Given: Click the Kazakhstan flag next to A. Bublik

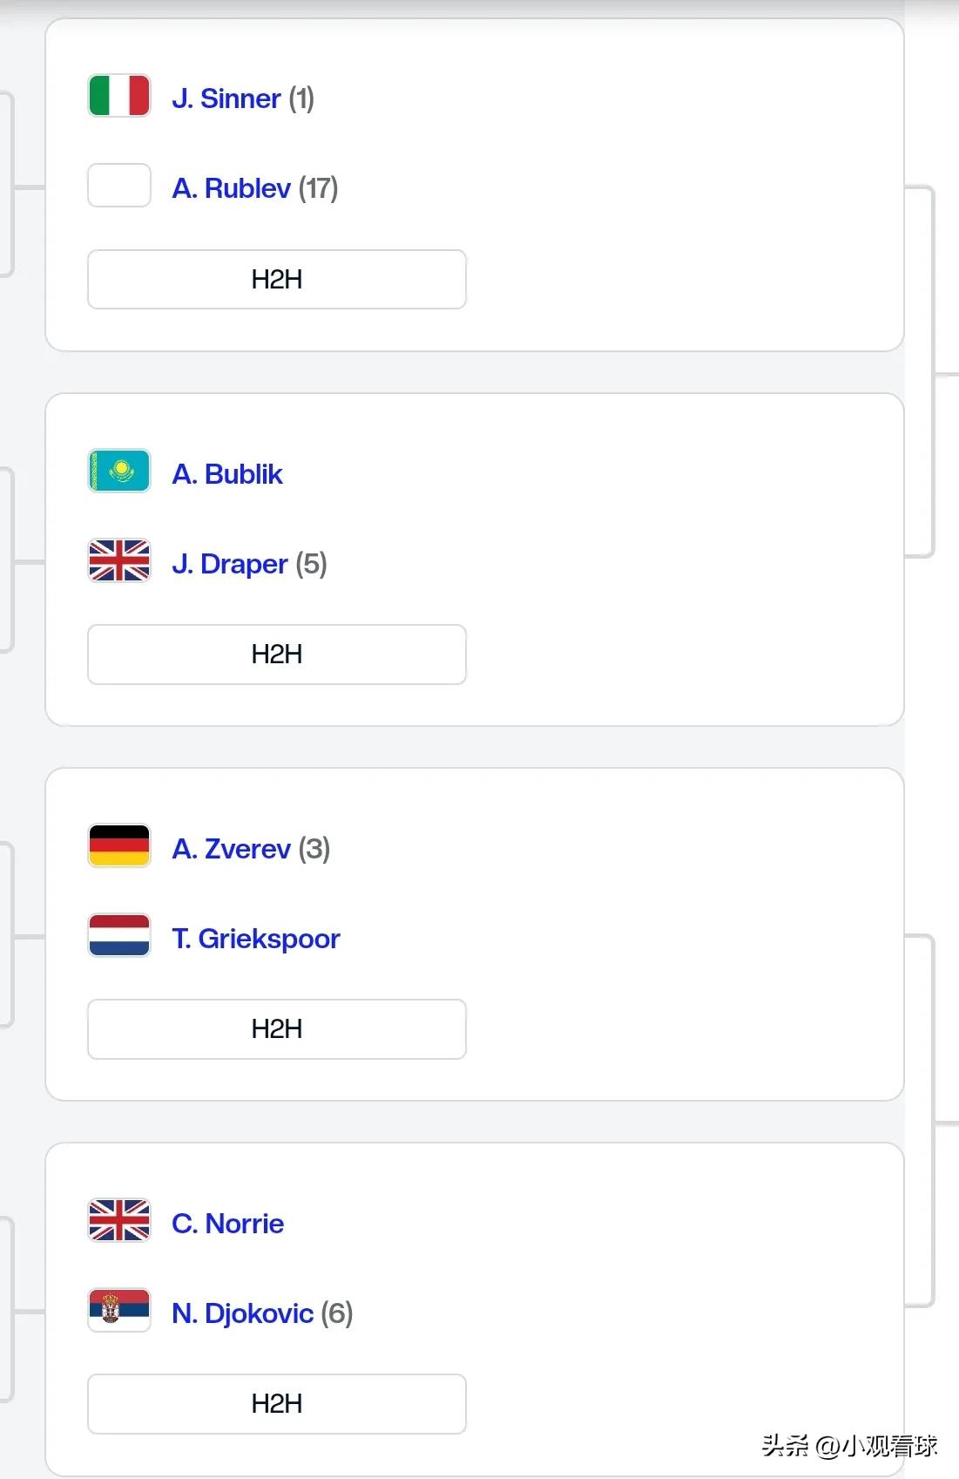Looking at the screenshot, I should tap(119, 472).
